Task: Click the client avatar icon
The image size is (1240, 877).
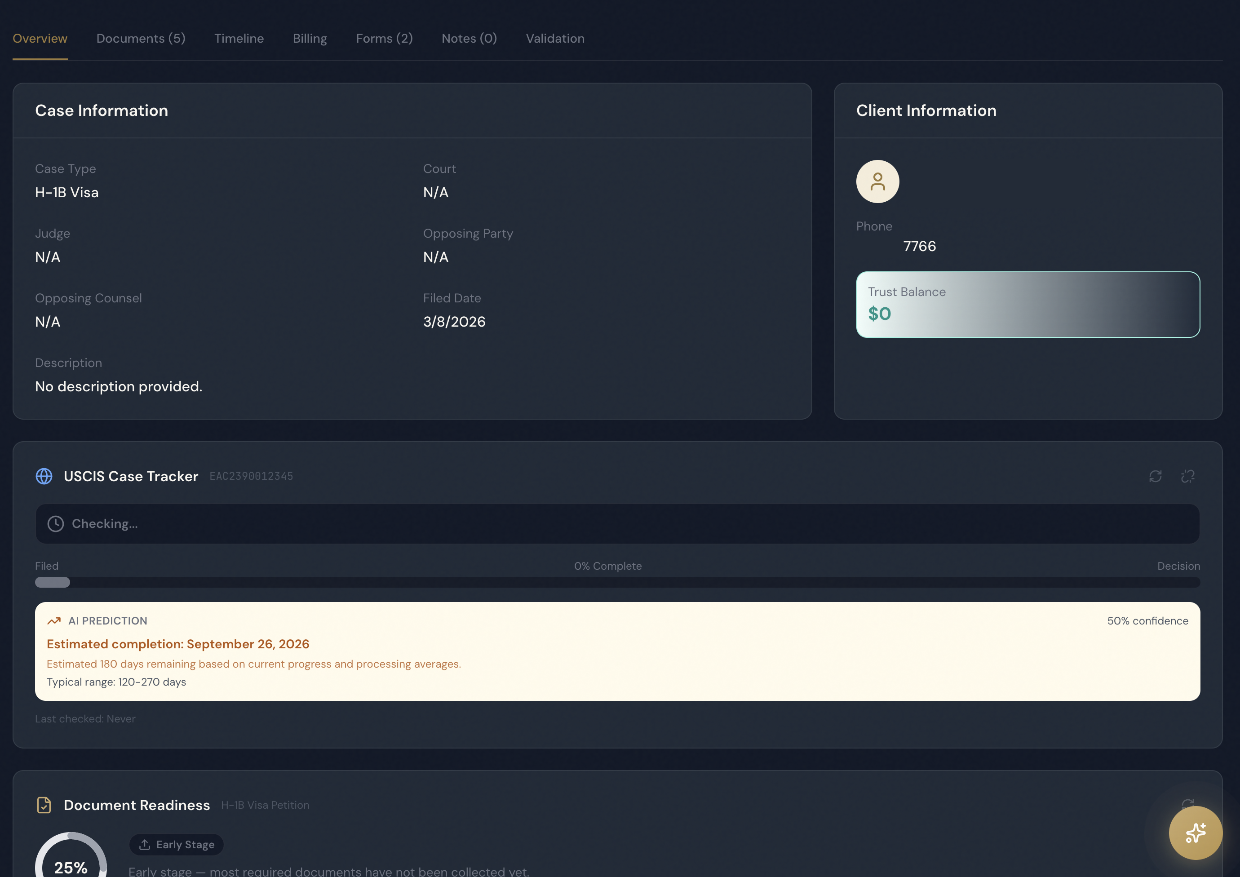Action: [x=877, y=182]
